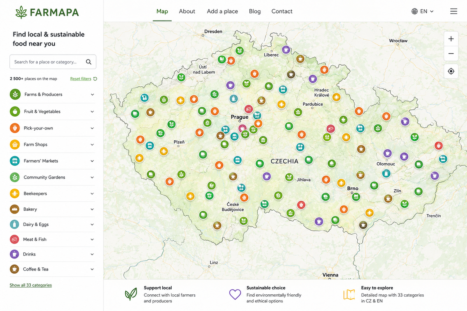Open the hamburger menu
467x311 pixels.
(454, 11)
